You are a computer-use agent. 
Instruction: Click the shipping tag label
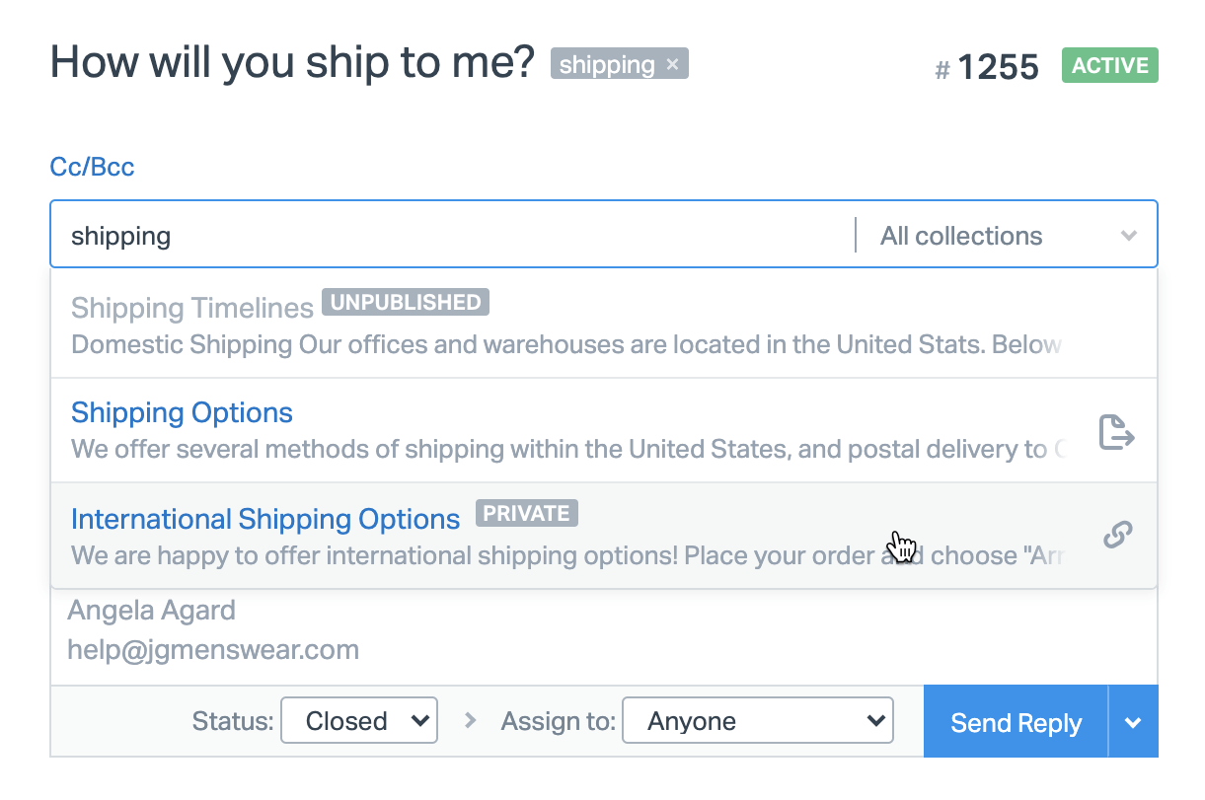coord(606,65)
